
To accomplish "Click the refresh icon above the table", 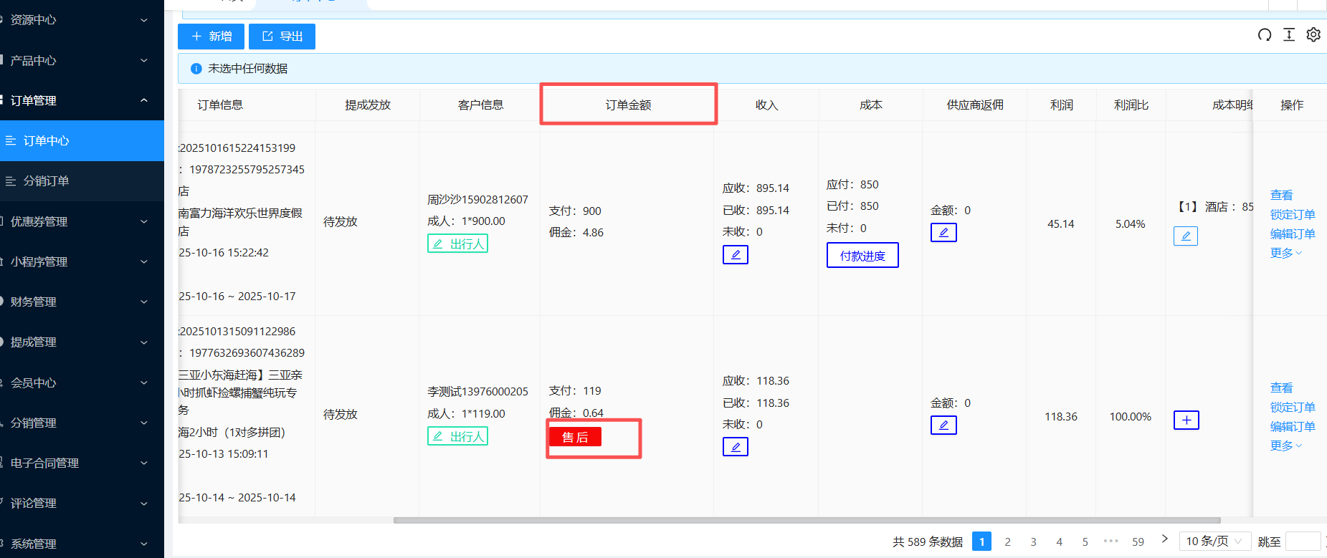I will (x=1265, y=35).
